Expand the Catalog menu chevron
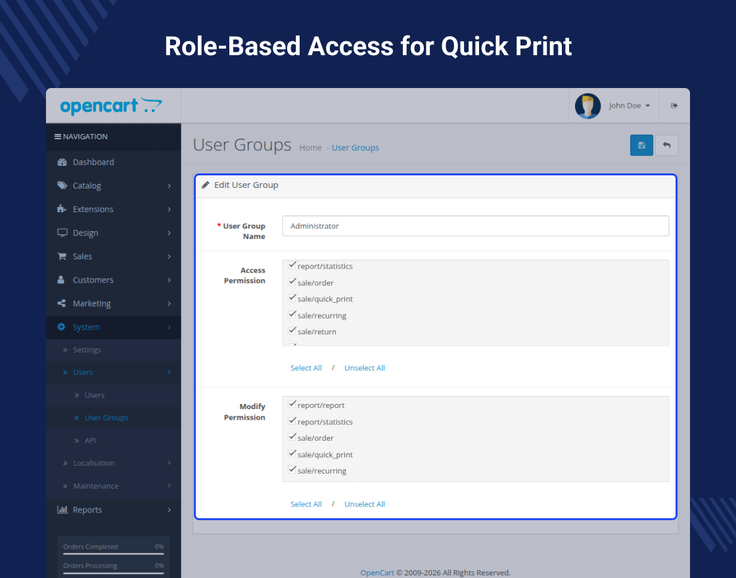Screen dimensions: 736x578 click(x=169, y=186)
